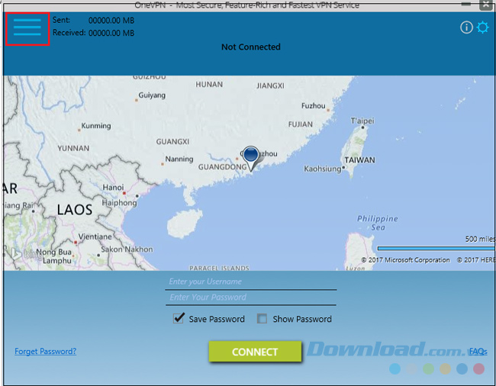This screenshot has width=496, height=386.
Task: Click the Not Connected status text
Action: tap(251, 47)
